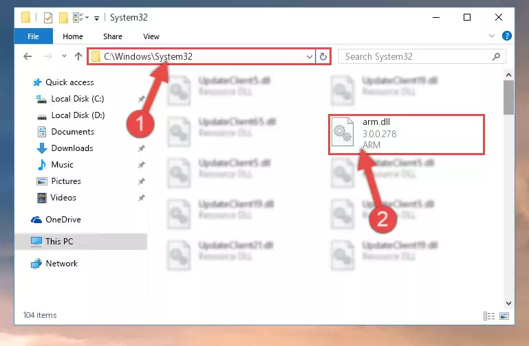
Task: Click the vertical scrollbar thumb
Action: tap(508, 97)
